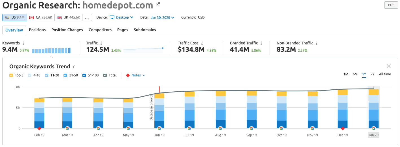Open more country databases via ellipsis
Screen dimensions: 400x147
point(87,17)
